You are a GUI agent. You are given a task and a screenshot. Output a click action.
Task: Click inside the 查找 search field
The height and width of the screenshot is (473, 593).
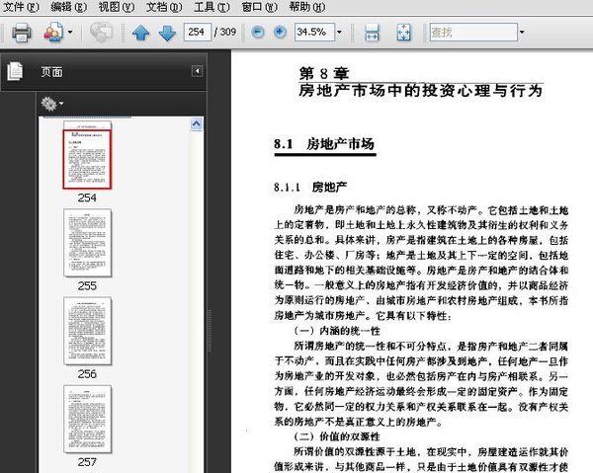point(470,33)
